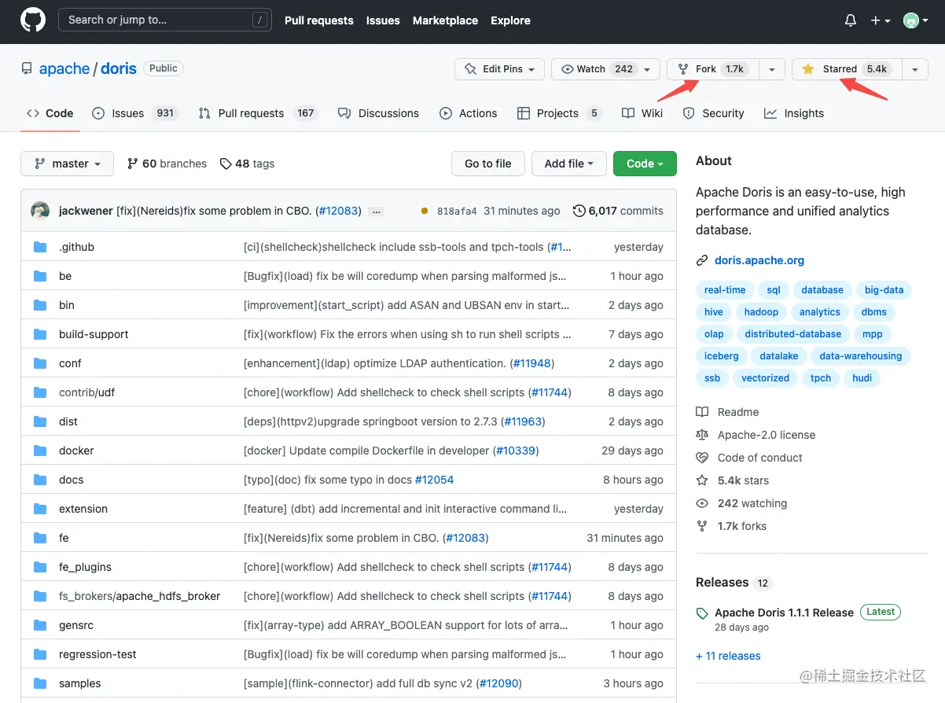This screenshot has width=945, height=703.
Task: Open the fs_brokers/apache_hdfs_broker folder
Action: click(x=139, y=596)
